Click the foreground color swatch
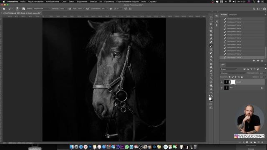The width and height of the screenshot is (267, 150). [210, 99]
